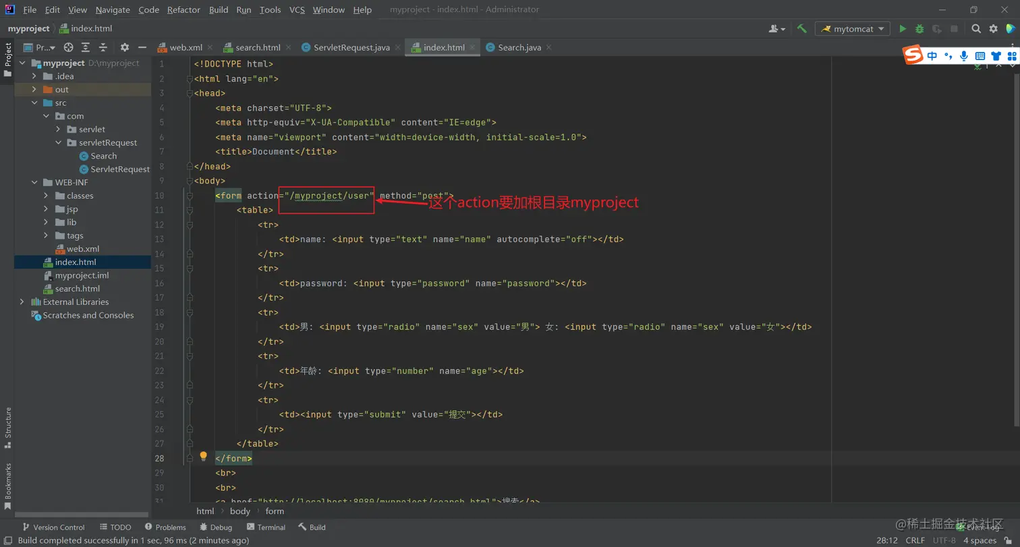Open the Bookmarks side tool window

[x=7, y=486]
